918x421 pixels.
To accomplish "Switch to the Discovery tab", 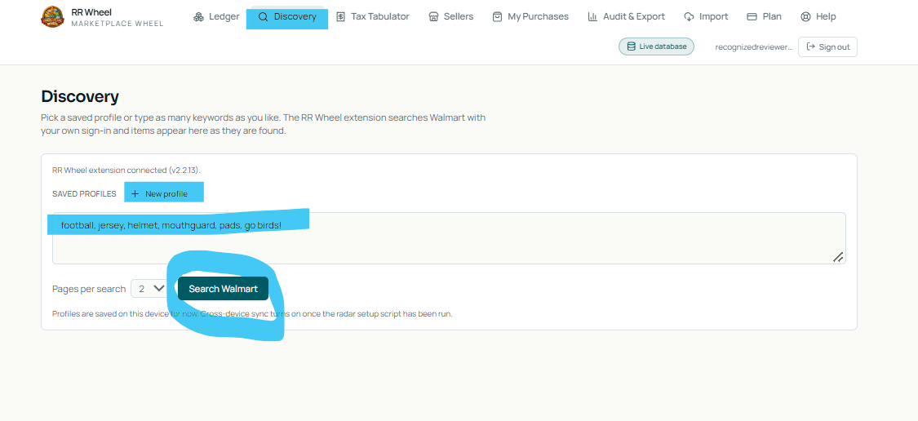I will click(x=287, y=17).
